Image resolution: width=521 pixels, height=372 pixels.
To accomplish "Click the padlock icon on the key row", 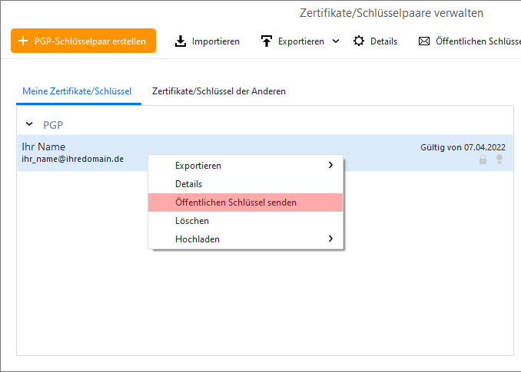I will 483,160.
